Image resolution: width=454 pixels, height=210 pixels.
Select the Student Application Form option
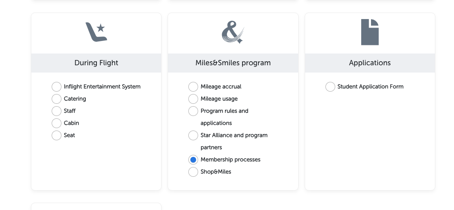[x=330, y=86]
